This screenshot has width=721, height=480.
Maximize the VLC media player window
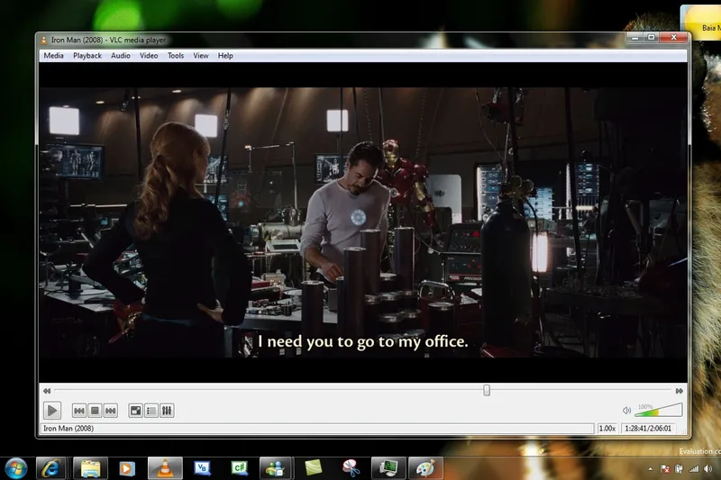(x=651, y=37)
